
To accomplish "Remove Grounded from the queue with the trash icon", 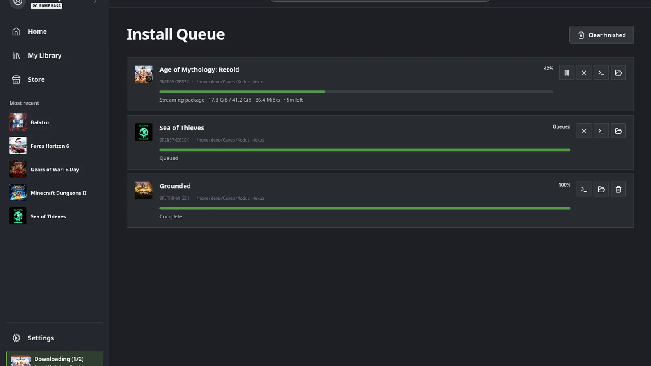I will pos(618,189).
